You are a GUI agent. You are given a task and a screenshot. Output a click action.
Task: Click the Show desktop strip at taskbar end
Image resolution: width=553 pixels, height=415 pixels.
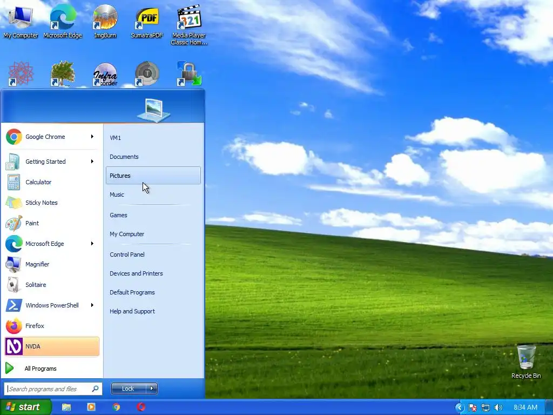[549, 407]
